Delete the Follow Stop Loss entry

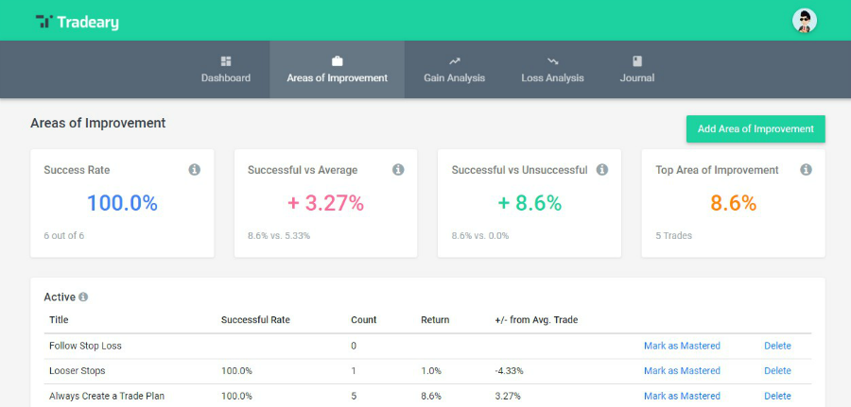[777, 346]
